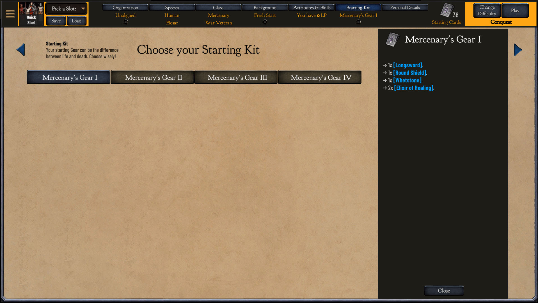Close the Mercenary's Gear I panel

[x=444, y=291]
